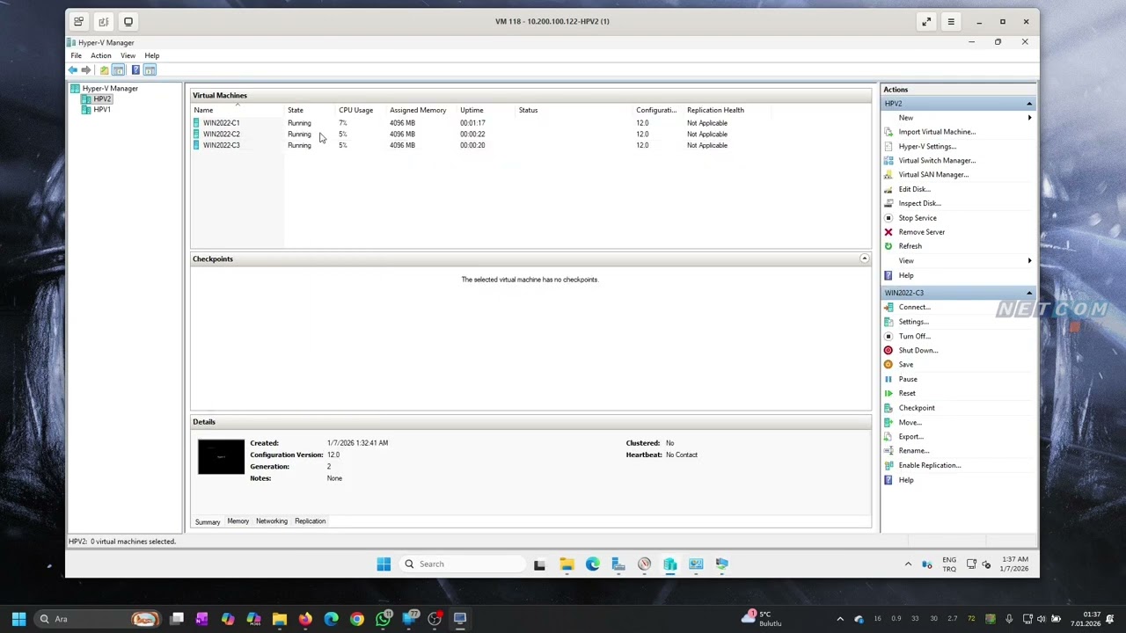Switch to the Summary tab

[x=208, y=522]
